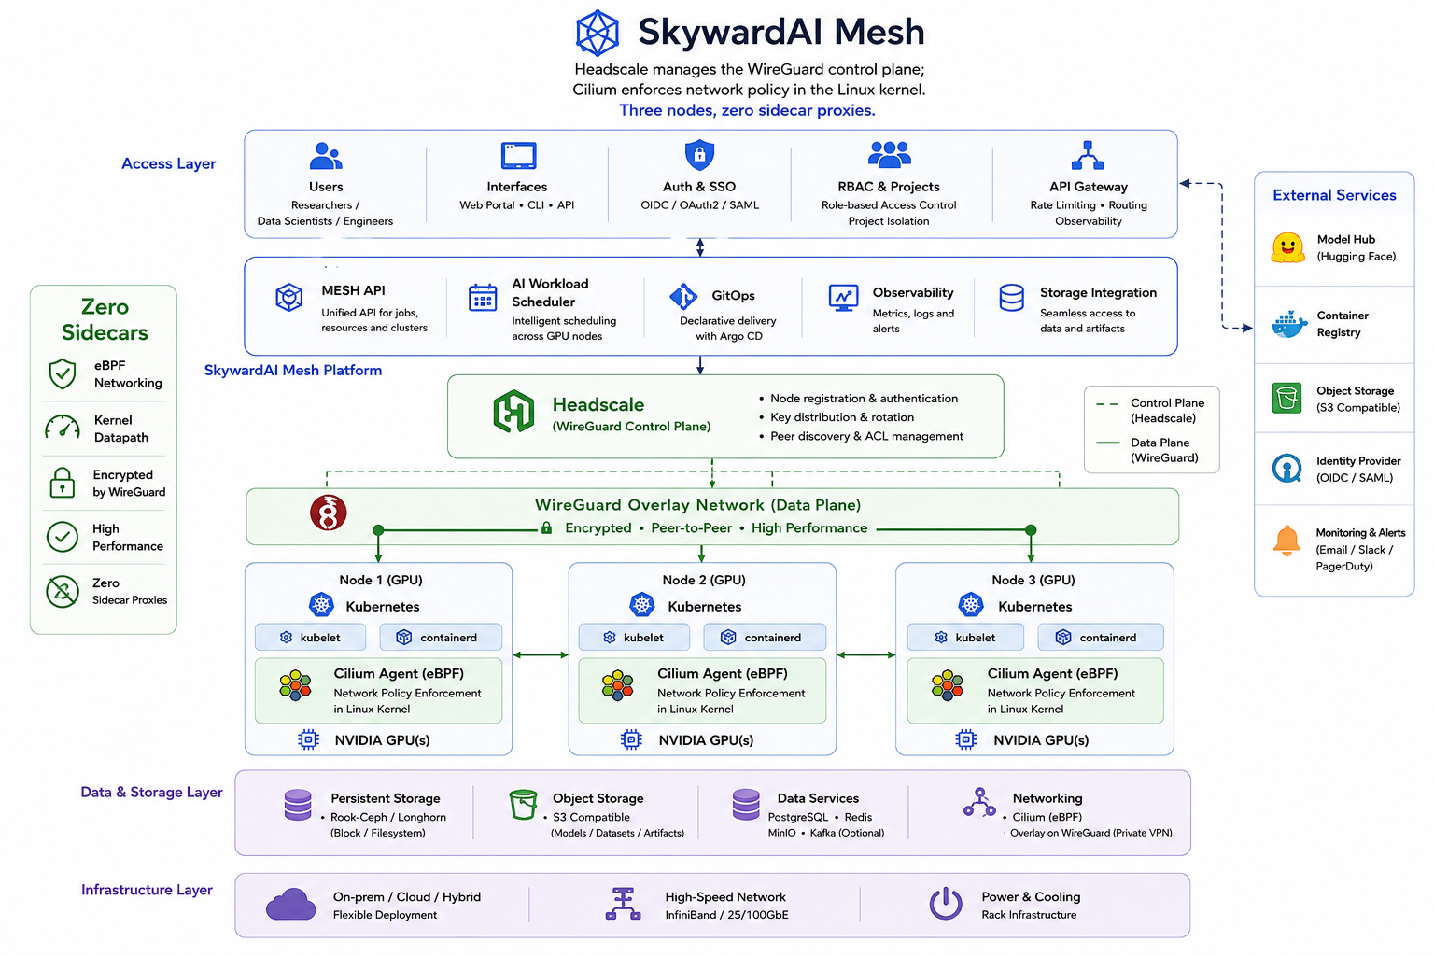Click the "Data & Storage Layer" label
Screen dimensions: 1434x956
click(151, 792)
